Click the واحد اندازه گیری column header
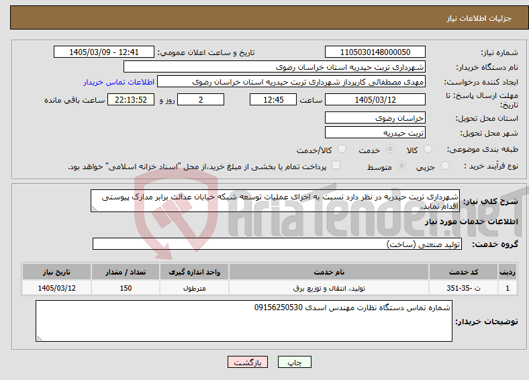 [x=194, y=272]
